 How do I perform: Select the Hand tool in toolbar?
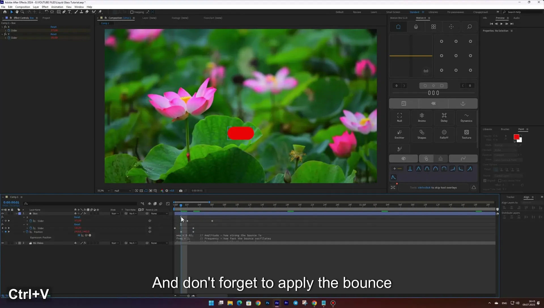coord(17,12)
